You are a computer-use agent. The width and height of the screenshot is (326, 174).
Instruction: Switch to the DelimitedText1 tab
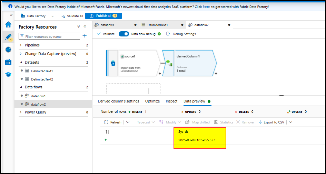tap(162, 25)
